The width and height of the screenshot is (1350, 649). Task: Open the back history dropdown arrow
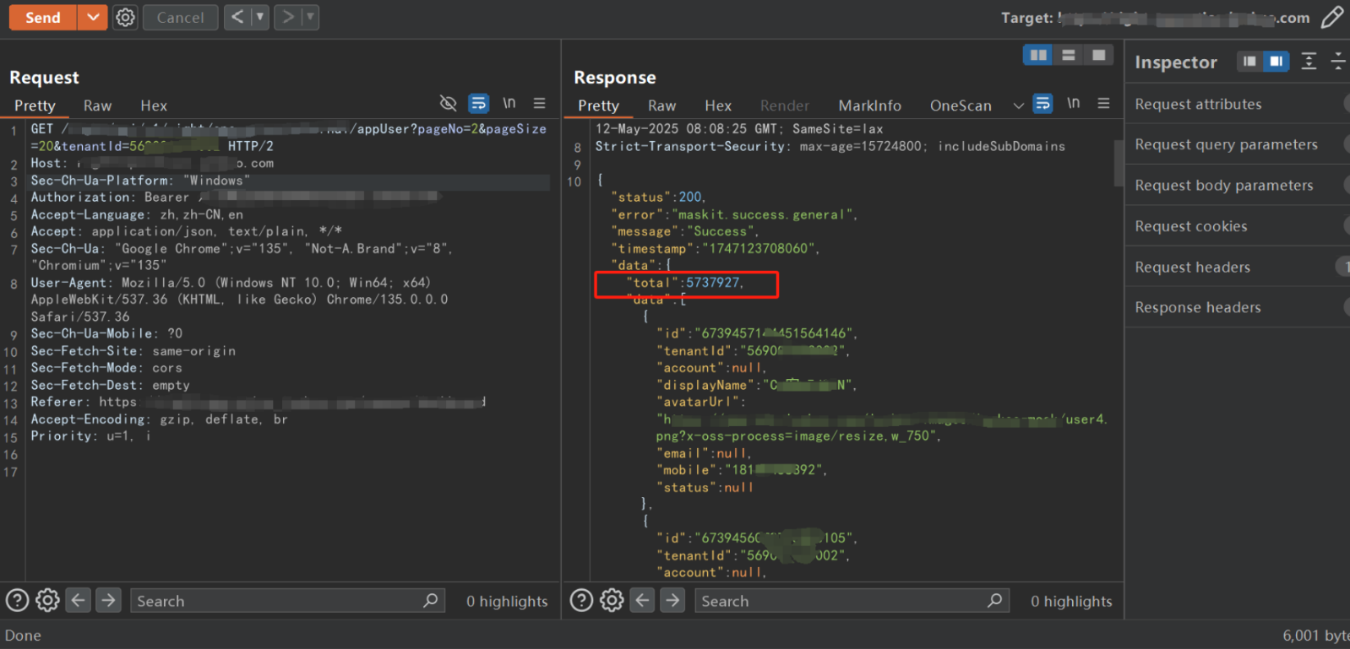pos(260,17)
